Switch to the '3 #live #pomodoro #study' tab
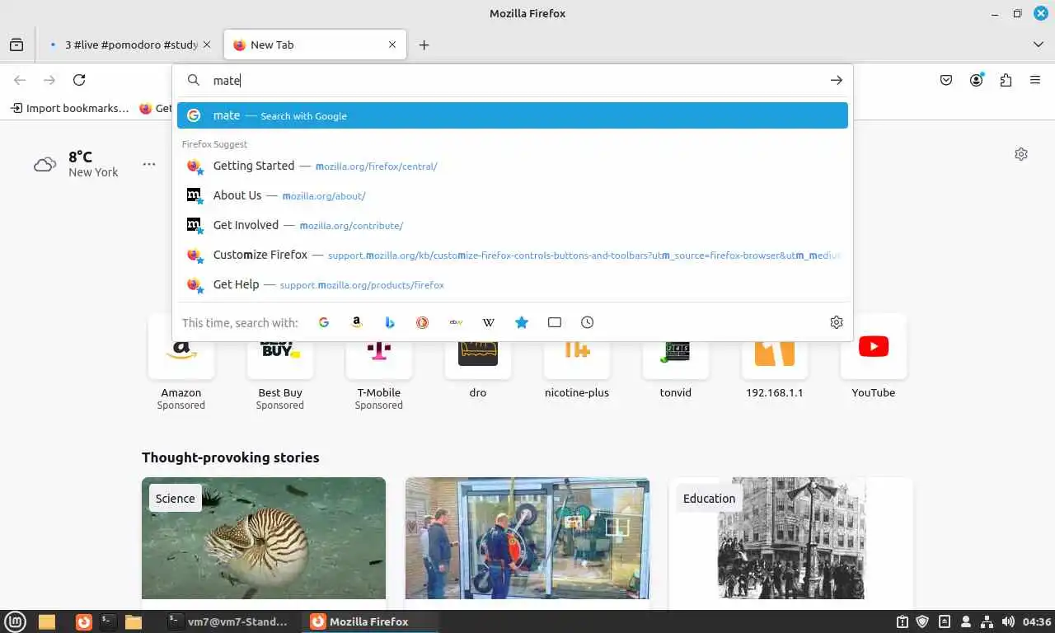The image size is (1055, 633). click(x=129, y=45)
